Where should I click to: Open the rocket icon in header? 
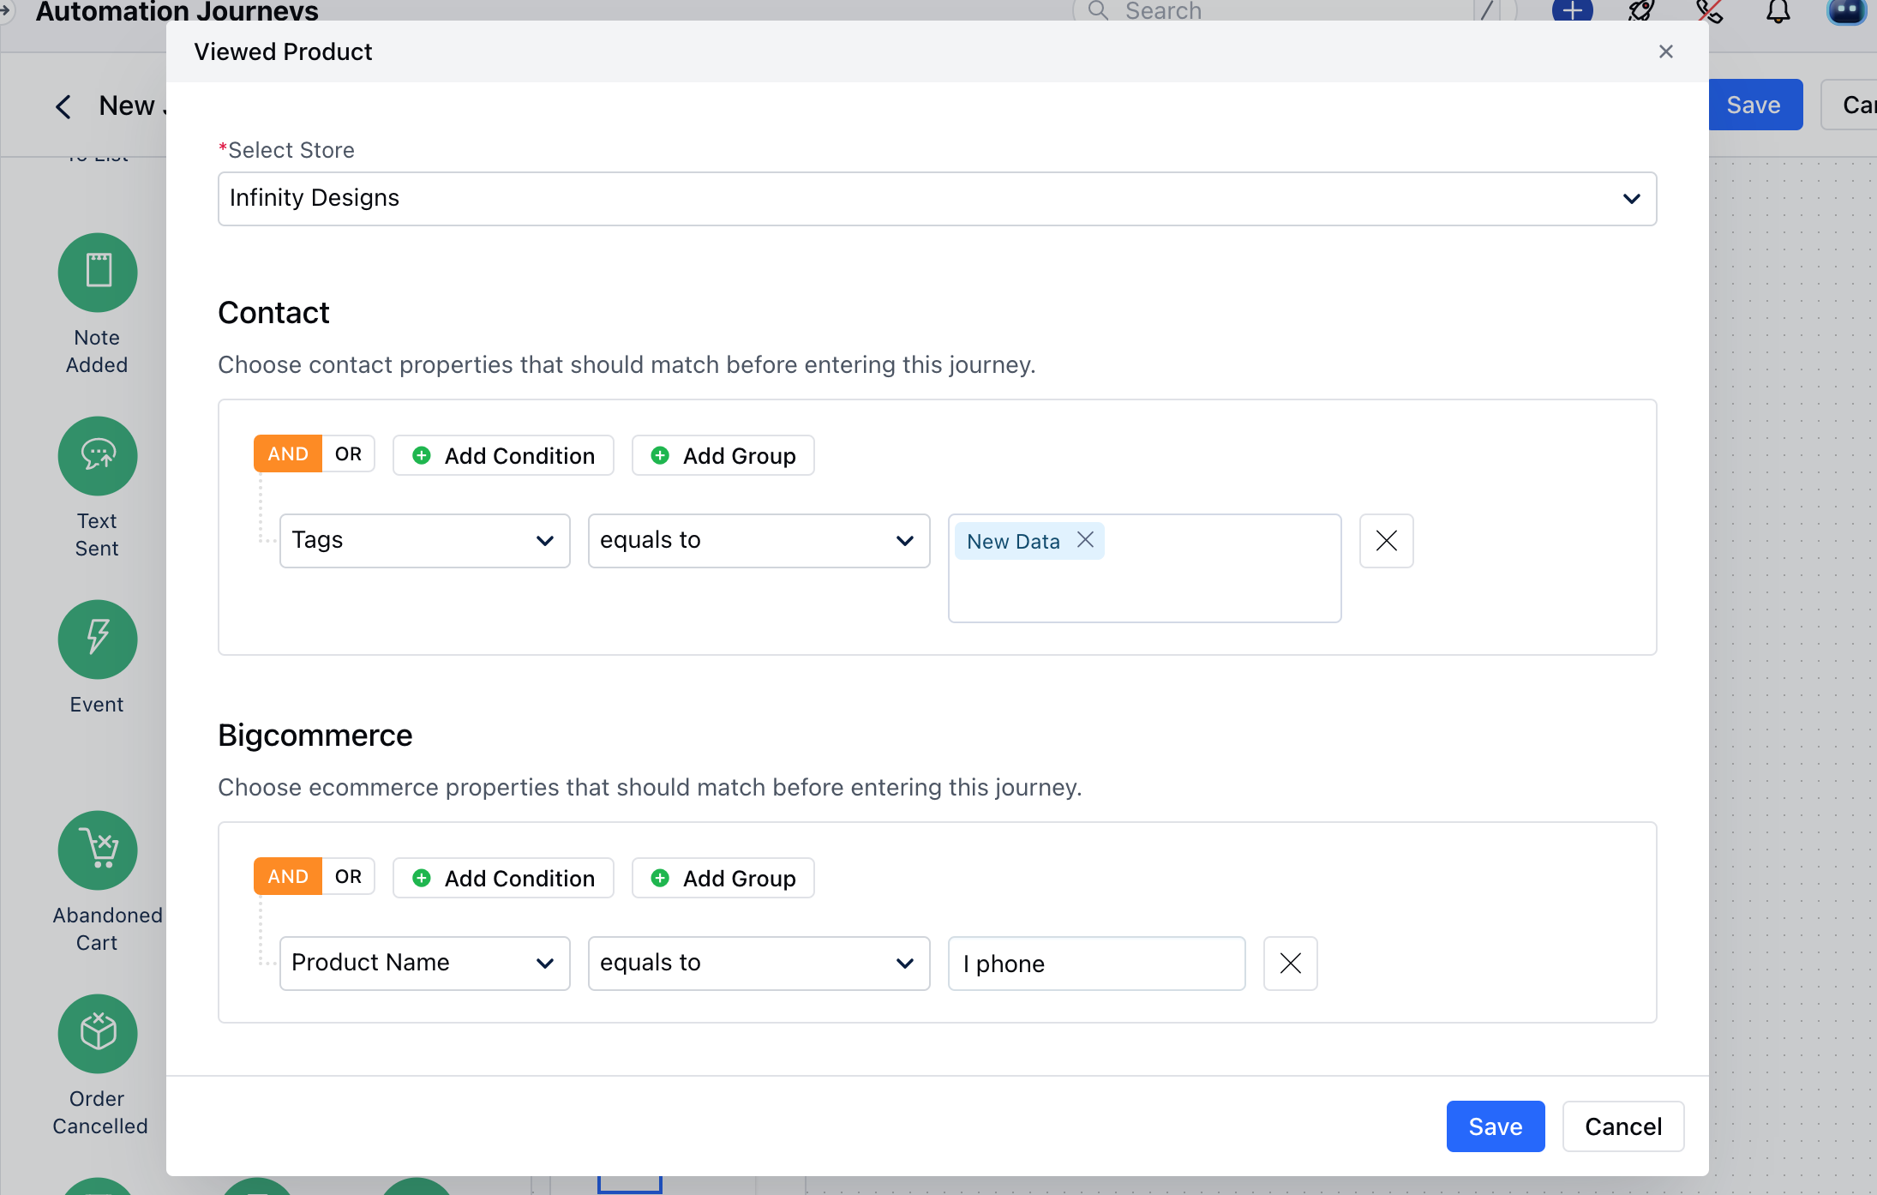[x=1640, y=11]
